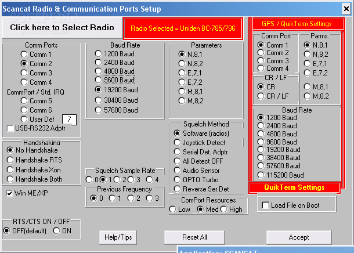Select 4800 Baud in main Baud Rate group
354x253 pixels.
point(114,71)
